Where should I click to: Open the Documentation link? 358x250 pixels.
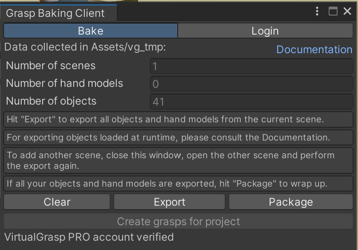pos(314,50)
